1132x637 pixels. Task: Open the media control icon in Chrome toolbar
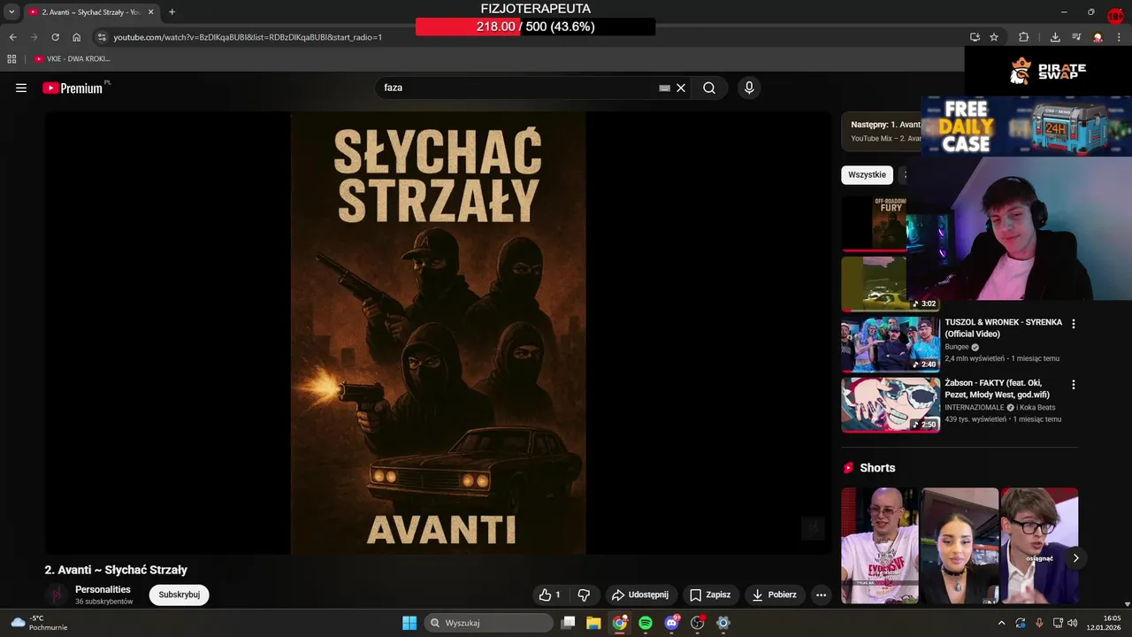click(x=1076, y=37)
